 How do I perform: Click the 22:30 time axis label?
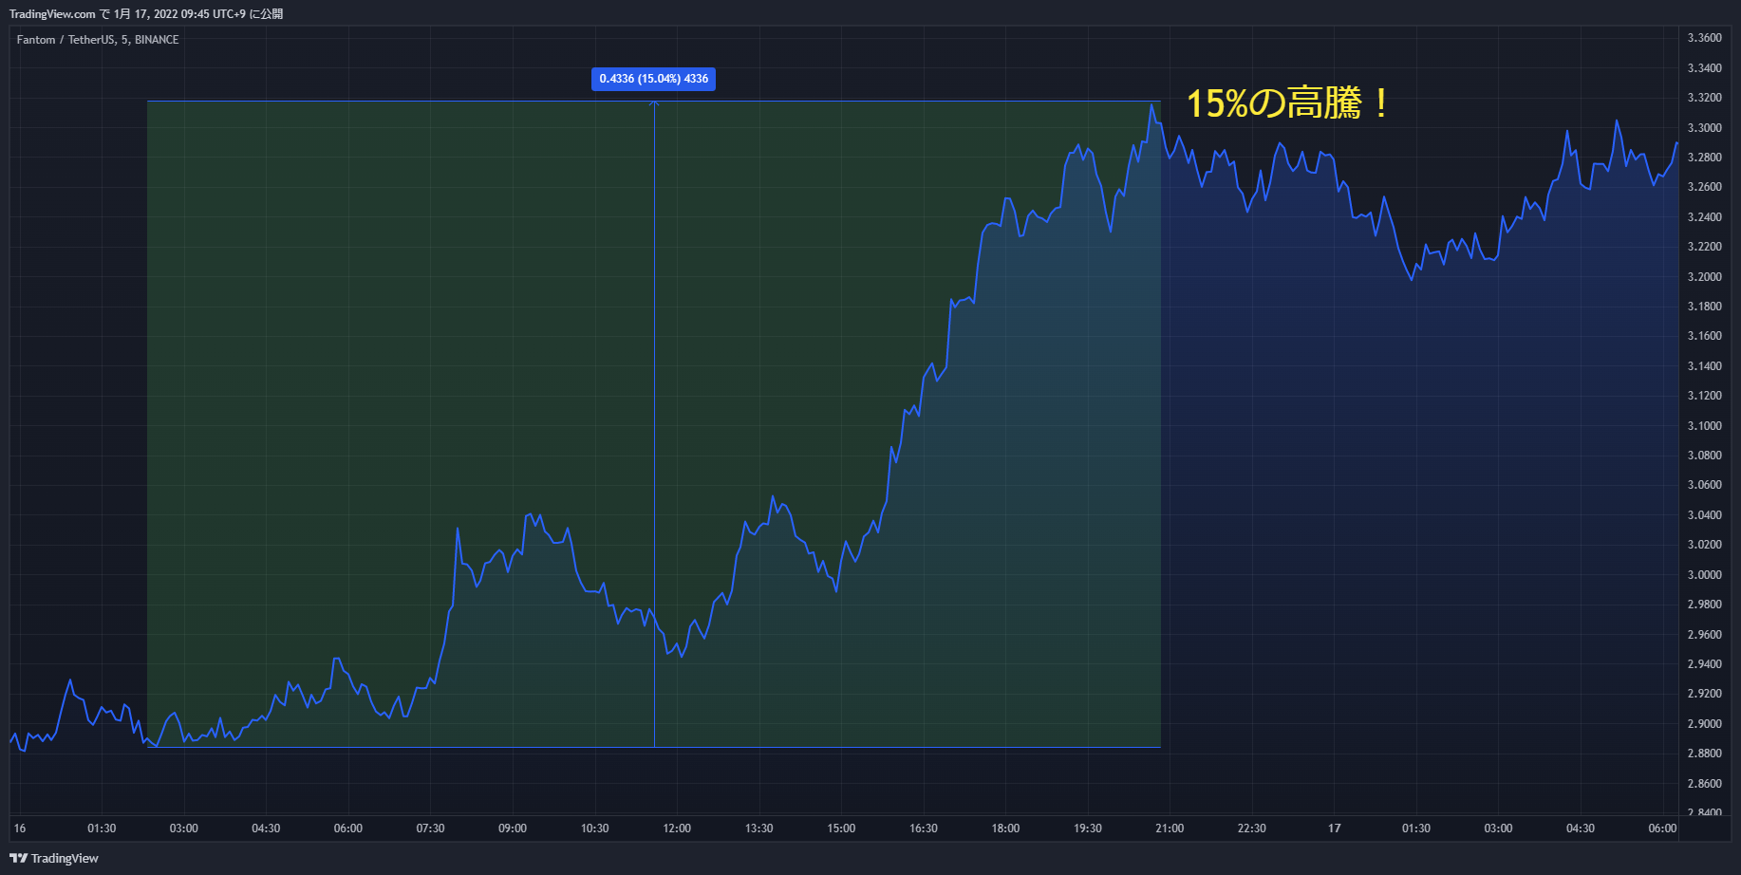tap(1252, 828)
